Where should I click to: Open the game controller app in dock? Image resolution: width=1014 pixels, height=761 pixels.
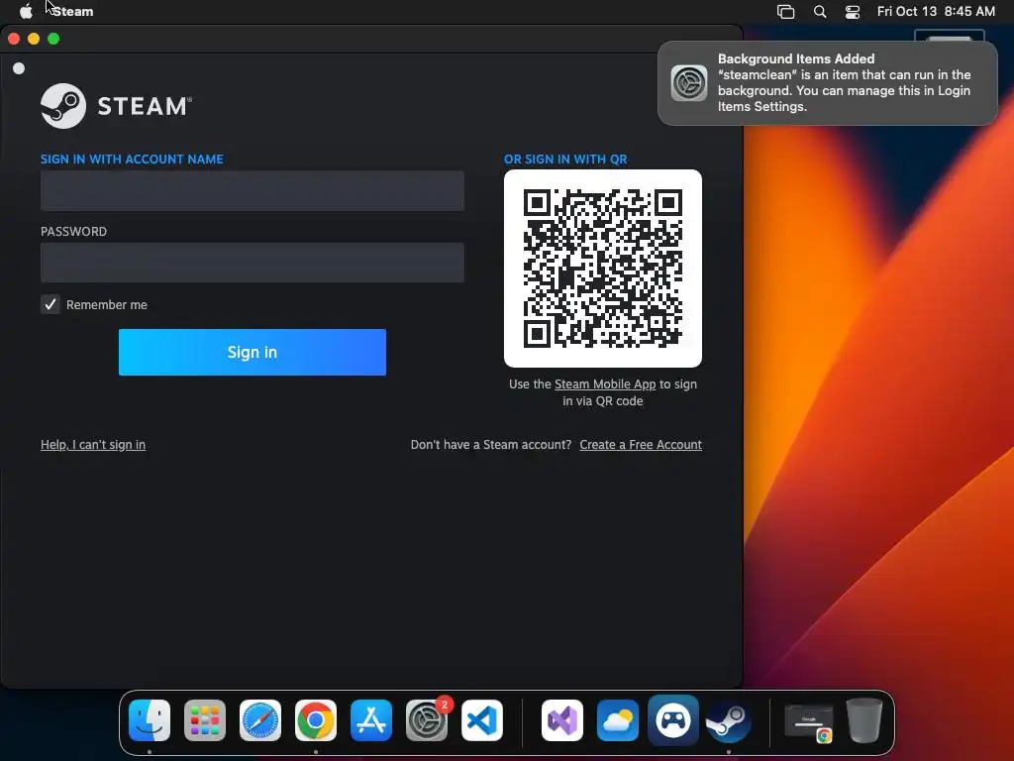673,720
